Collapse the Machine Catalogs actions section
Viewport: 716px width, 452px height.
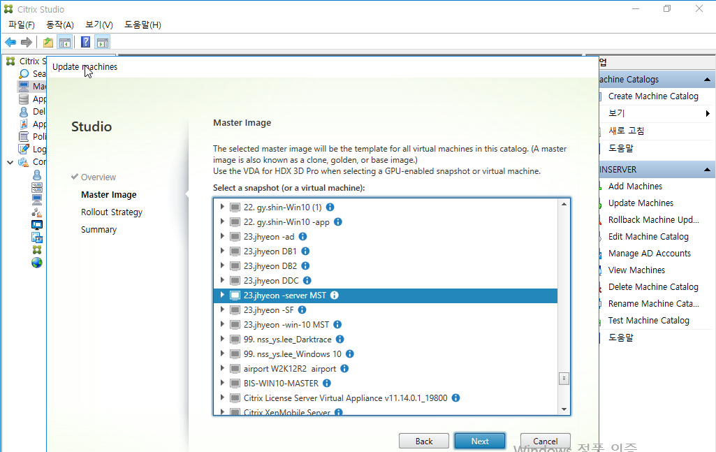click(707, 80)
